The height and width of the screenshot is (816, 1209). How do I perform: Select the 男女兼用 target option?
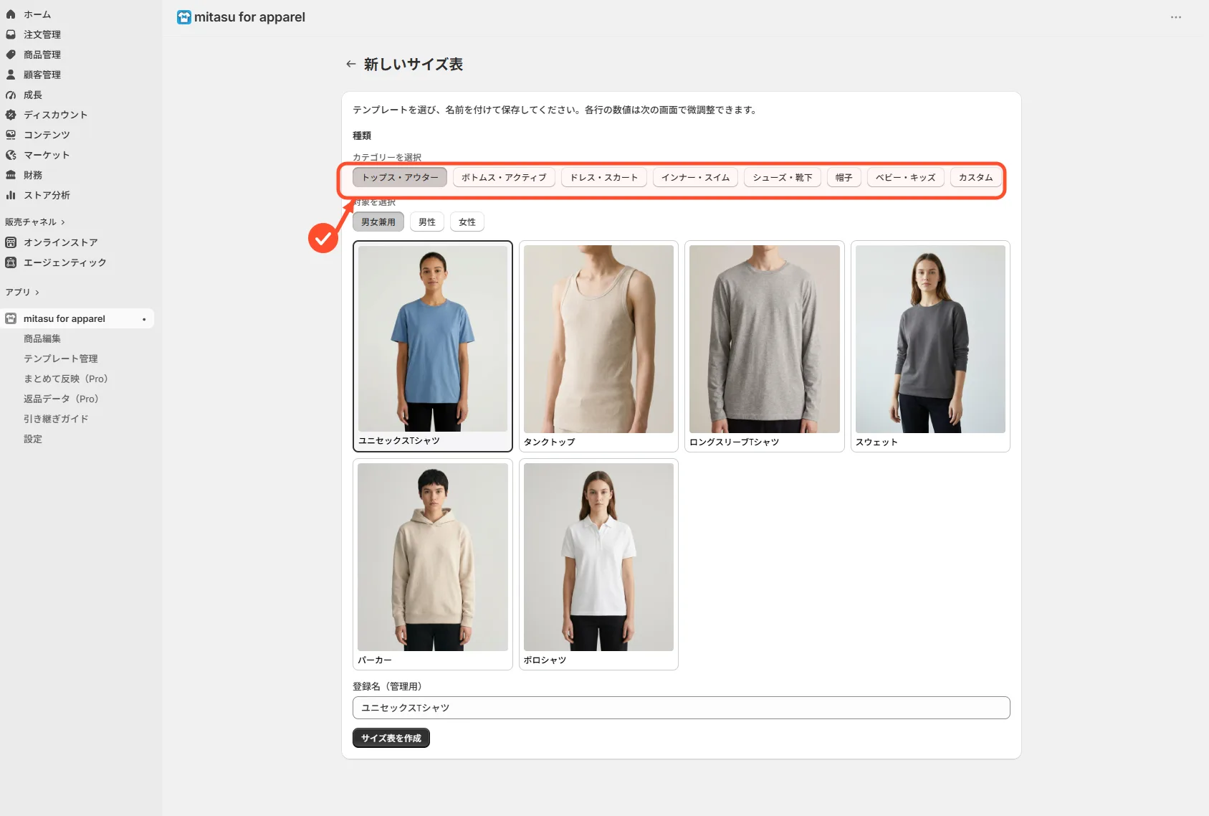pyautogui.click(x=378, y=222)
